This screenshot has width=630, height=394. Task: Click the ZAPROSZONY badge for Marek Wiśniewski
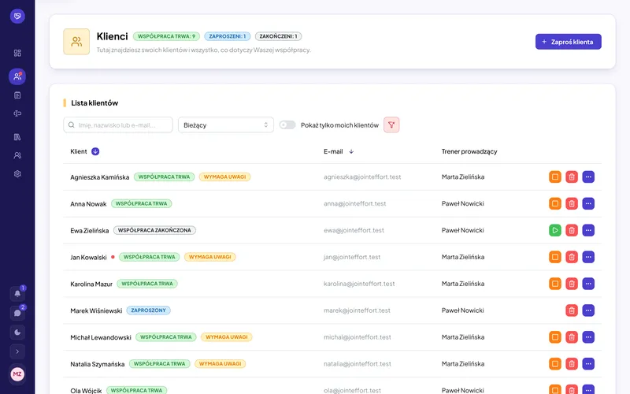[148, 310]
